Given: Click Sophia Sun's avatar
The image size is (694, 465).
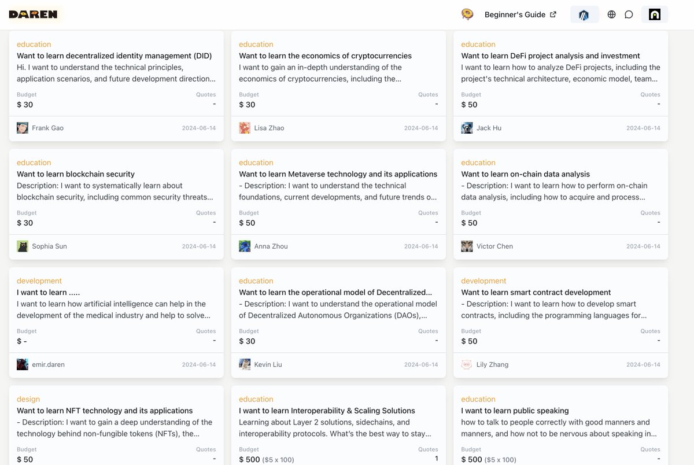Looking at the screenshot, I should pos(23,246).
